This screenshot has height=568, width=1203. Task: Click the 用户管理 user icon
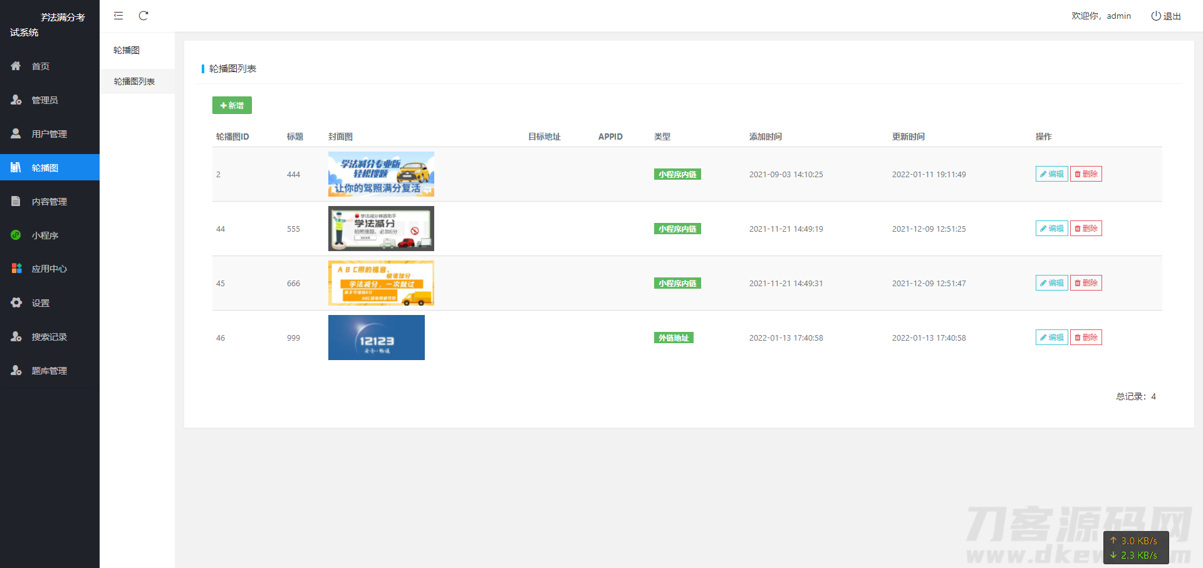point(16,133)
